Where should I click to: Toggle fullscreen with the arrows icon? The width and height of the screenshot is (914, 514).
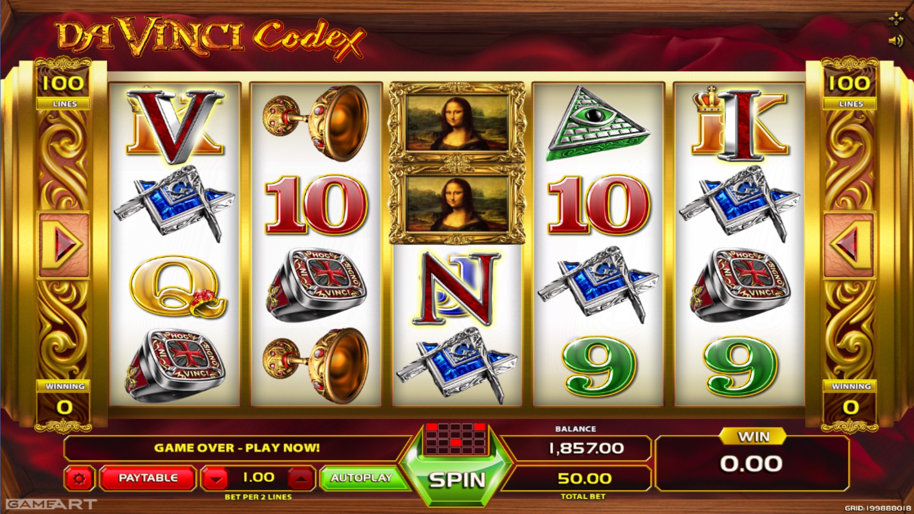pos(895,19)
